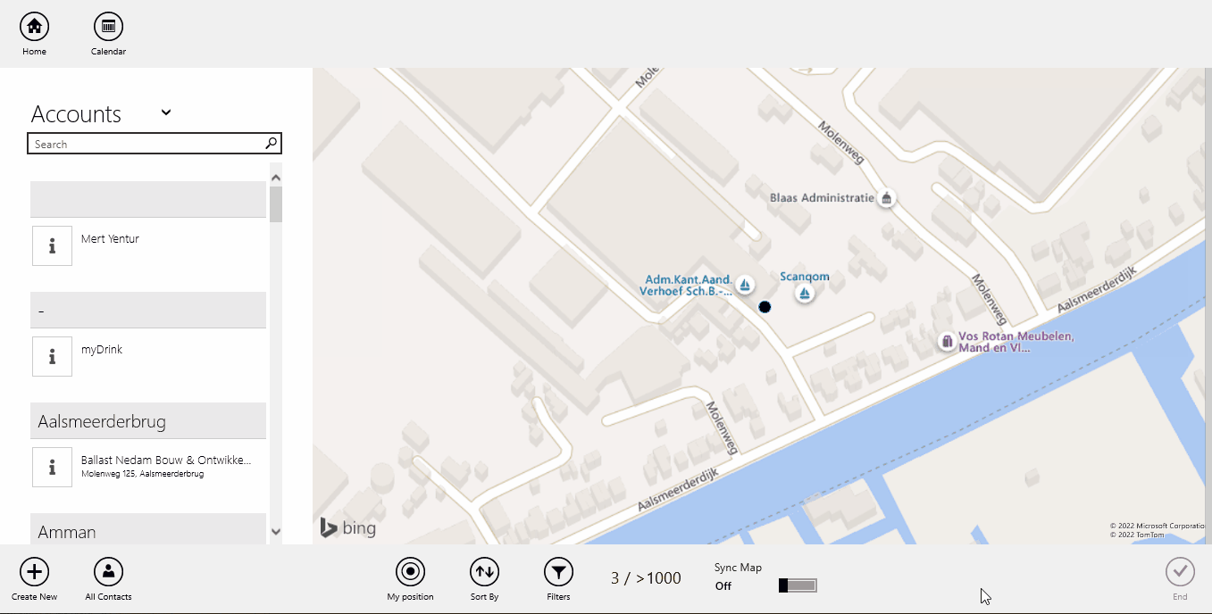Go to the Home screen

click(34, 27)
